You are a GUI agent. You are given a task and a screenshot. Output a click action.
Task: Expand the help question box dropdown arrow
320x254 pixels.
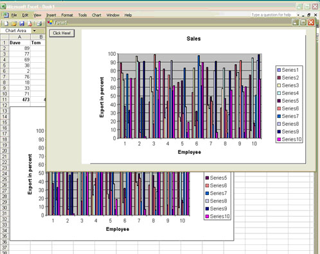pos(298,15)
